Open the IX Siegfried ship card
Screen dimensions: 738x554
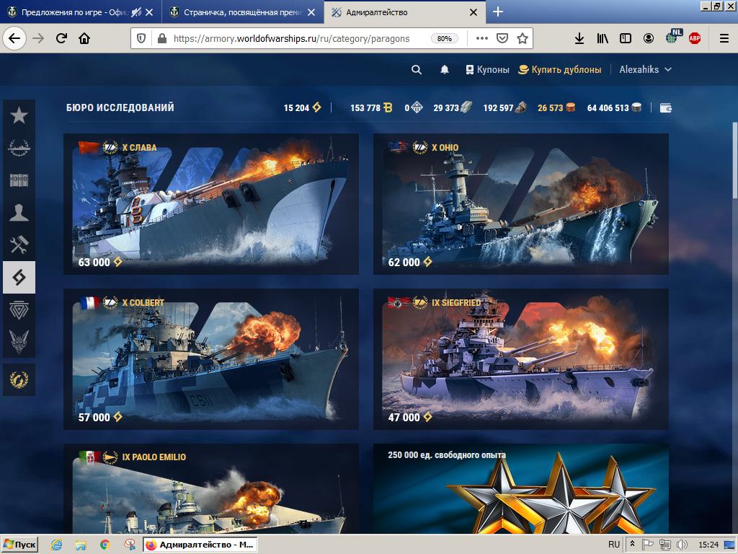[520, 359]
